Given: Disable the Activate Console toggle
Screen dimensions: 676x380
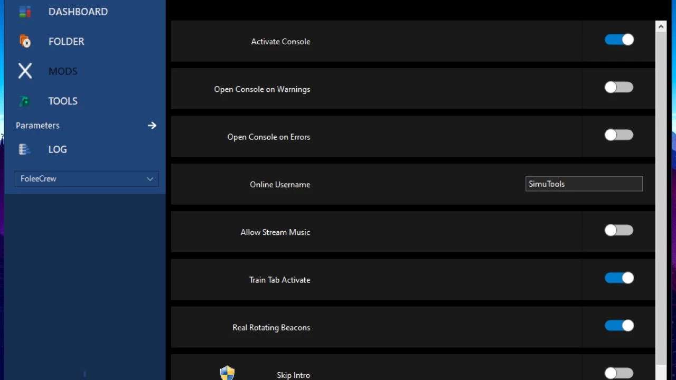Looking at the screenshot, I should point(619,40).
